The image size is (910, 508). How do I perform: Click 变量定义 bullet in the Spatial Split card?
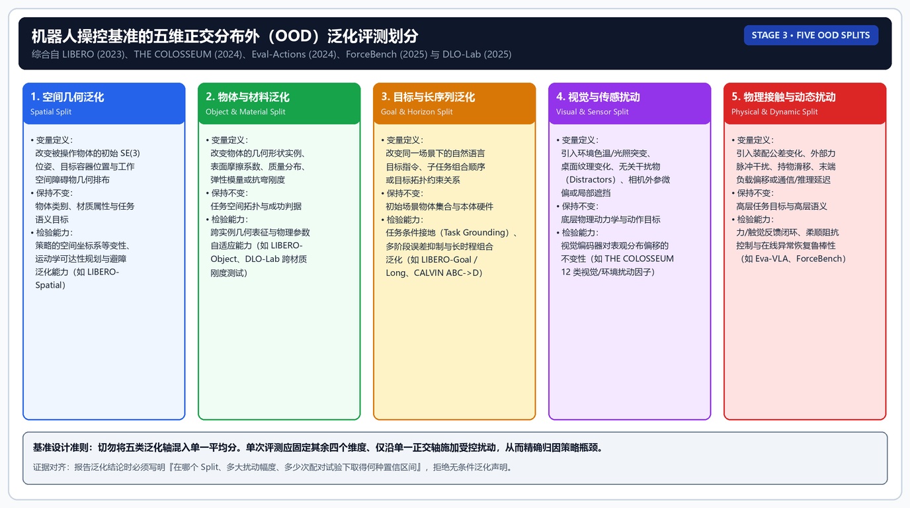click(52, 140)
